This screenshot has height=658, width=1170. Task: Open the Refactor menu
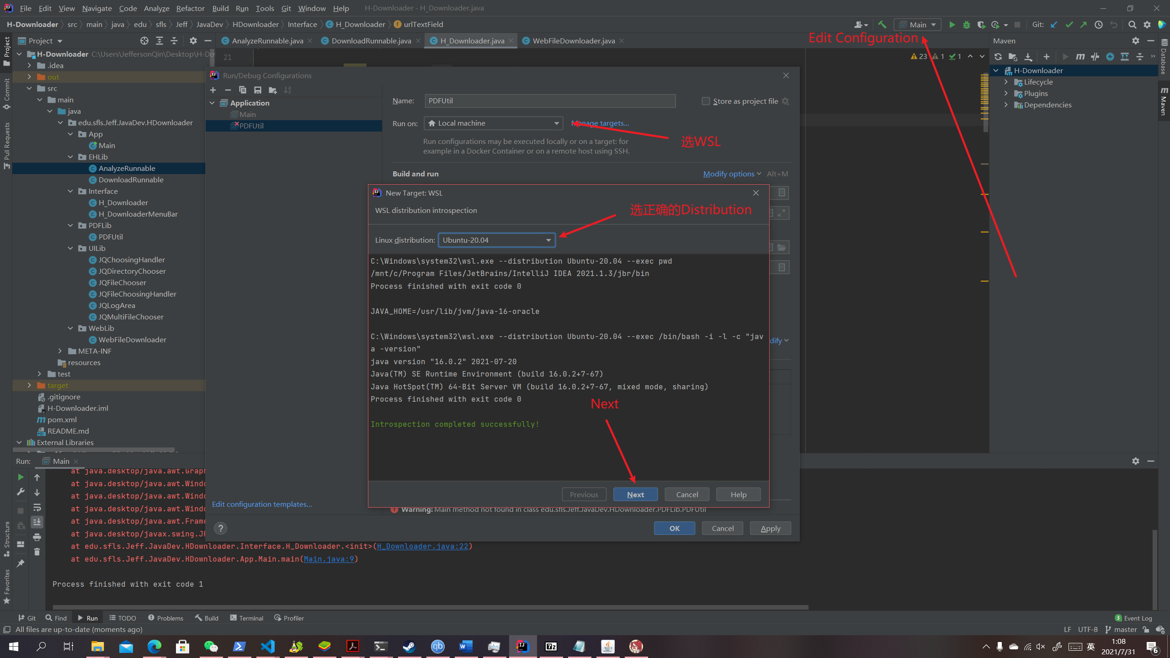coord(190,8)
